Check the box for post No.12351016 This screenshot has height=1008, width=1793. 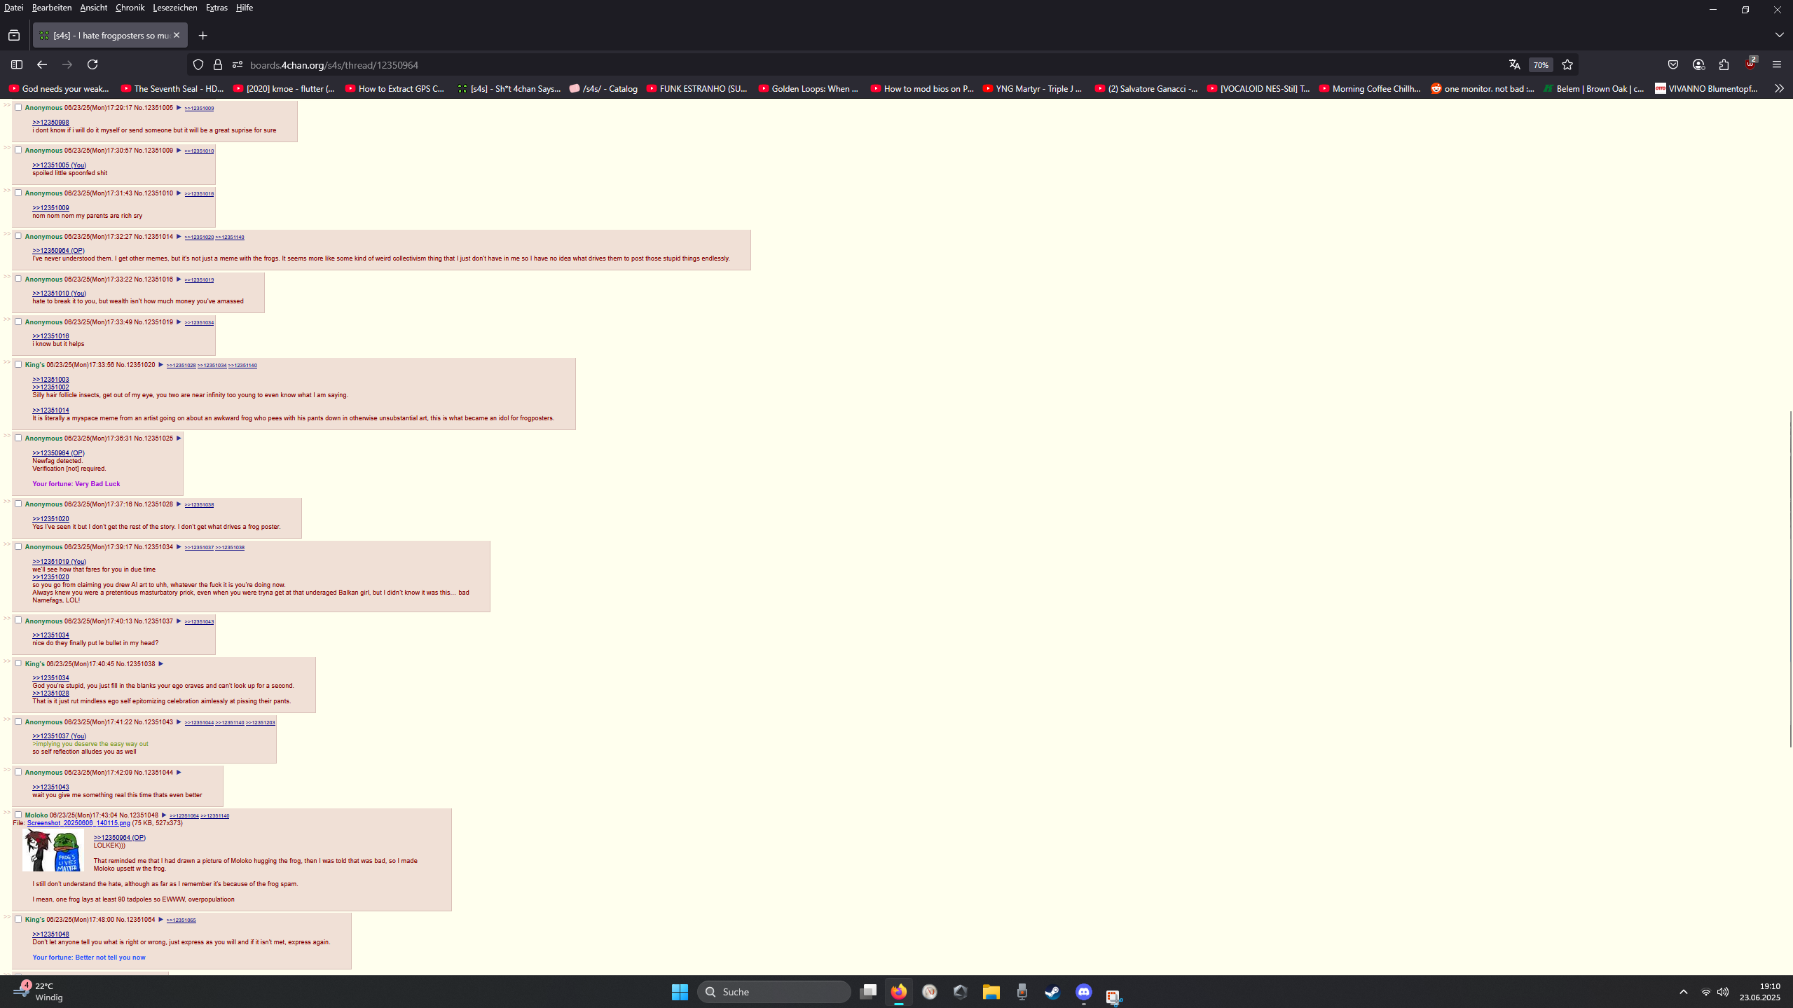(x=18, y=279)
